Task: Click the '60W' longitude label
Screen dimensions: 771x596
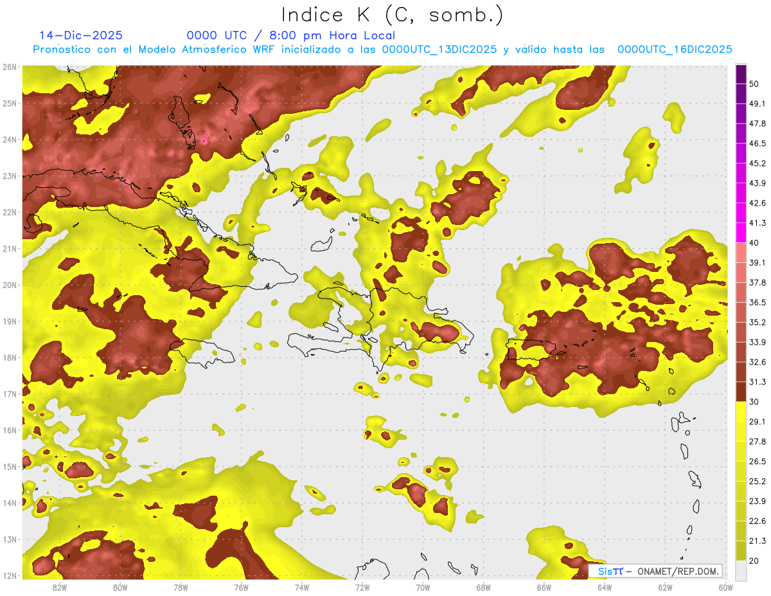Action: click(725, 587)
